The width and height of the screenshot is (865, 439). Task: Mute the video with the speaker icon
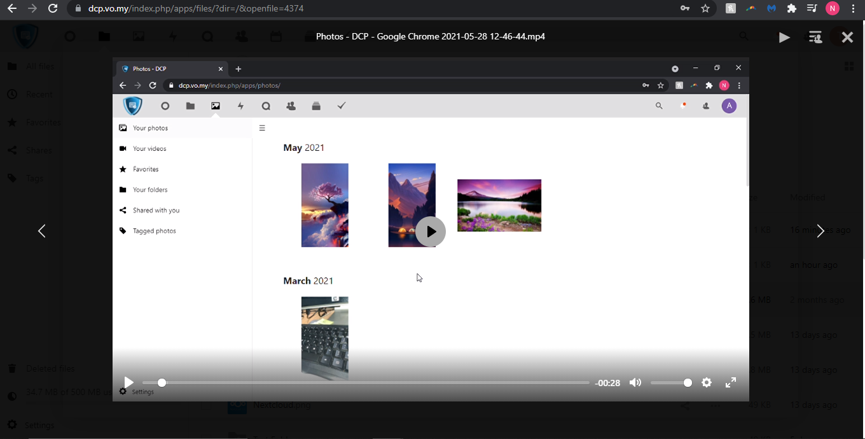(635, 382)
